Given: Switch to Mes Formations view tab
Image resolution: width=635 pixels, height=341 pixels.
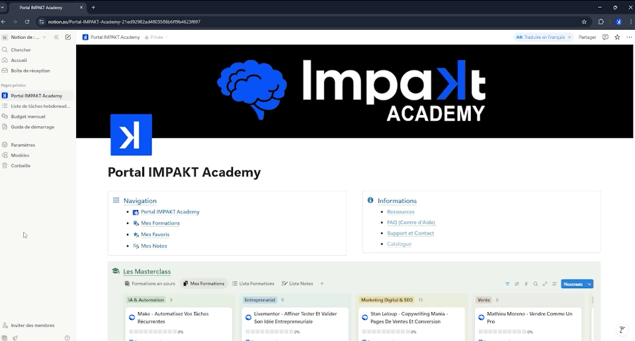Looking at the screenshot, I should 204,284.
